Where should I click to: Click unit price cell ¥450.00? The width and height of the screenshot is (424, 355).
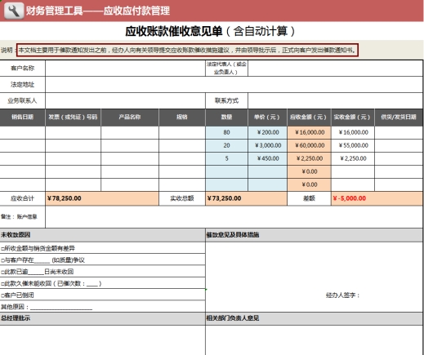click(267, 158)
